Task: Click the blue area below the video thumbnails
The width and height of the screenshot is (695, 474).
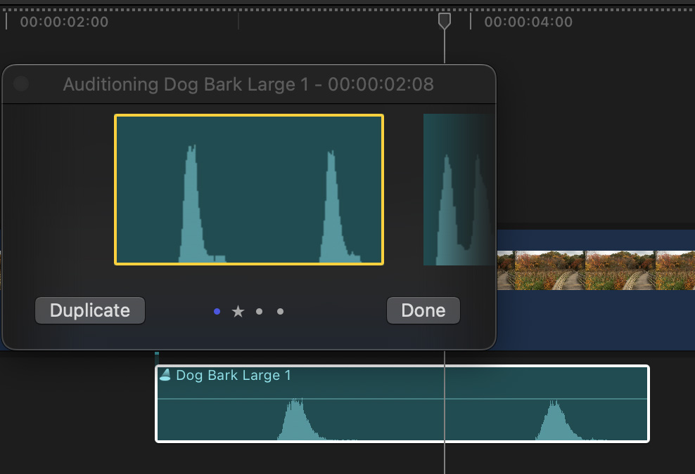Action: [x=595, y=320]
